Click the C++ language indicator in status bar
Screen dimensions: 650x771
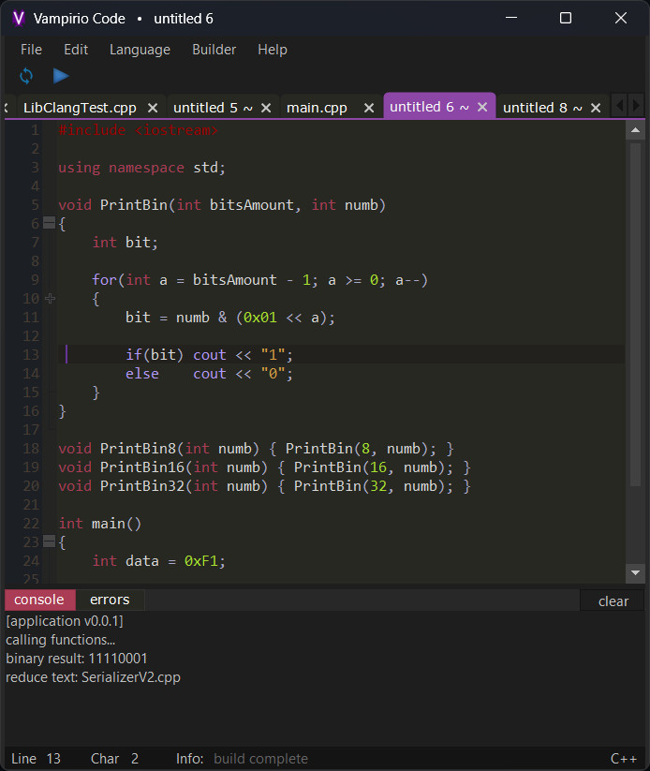624,759
